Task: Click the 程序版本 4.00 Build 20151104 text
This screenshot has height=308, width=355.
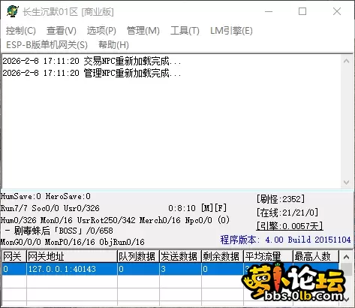Action: pos(285,240)
